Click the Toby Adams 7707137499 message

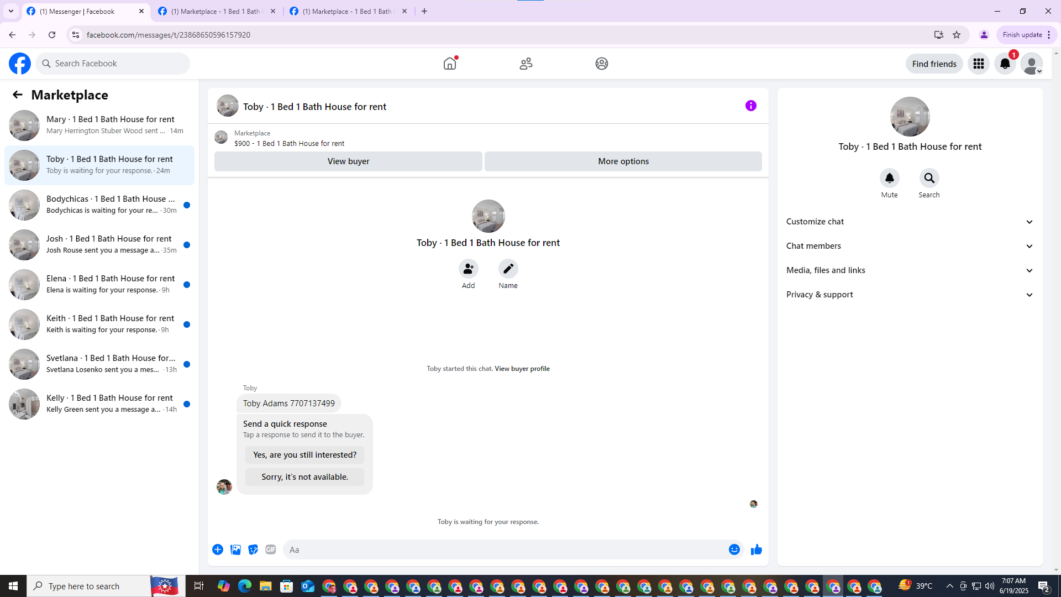point(289,404)
